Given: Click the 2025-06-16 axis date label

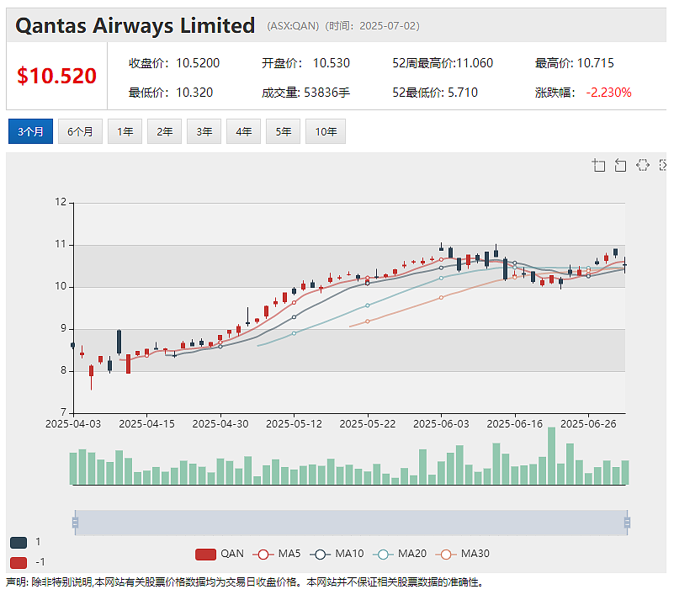Looking at the screenshot, I should (x=515, y=424).
